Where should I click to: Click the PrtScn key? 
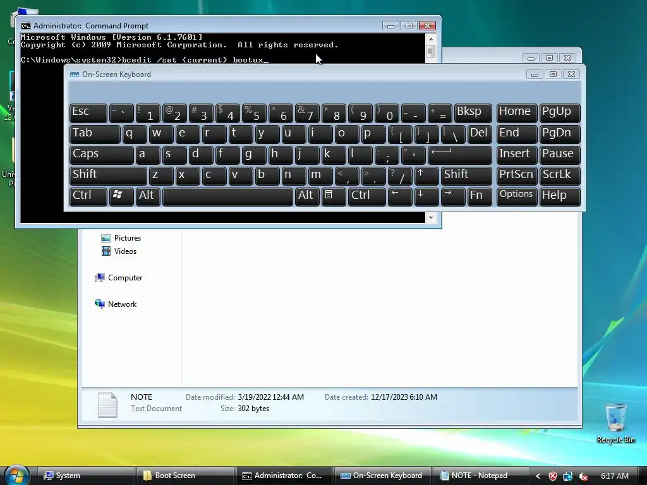(x=517, y=176)
